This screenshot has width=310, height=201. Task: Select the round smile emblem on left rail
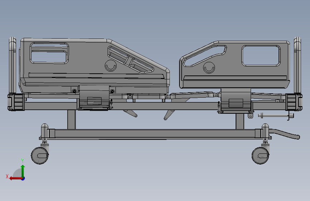point(110,66)
